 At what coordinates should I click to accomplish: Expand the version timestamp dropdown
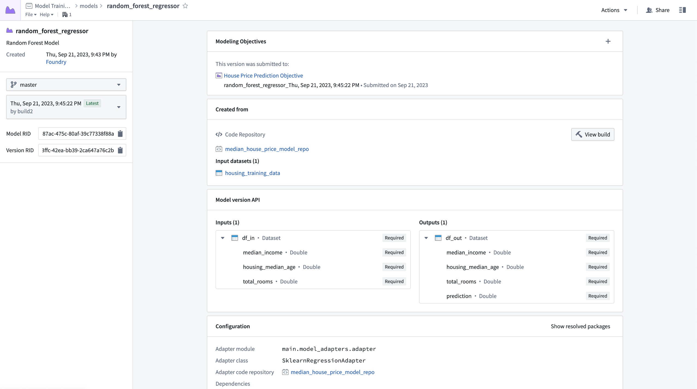[x=119, y=106]
